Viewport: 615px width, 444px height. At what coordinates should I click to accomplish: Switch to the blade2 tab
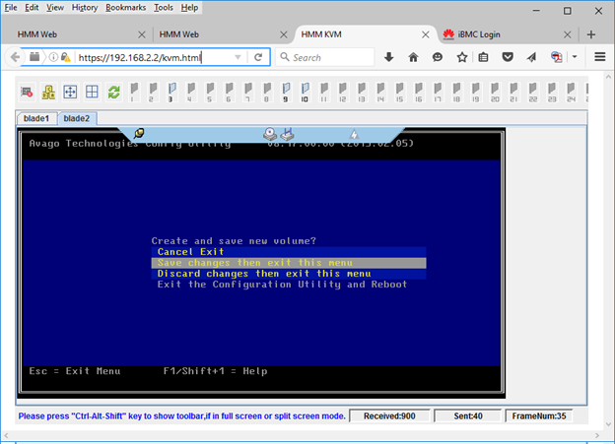click(77, 118)
